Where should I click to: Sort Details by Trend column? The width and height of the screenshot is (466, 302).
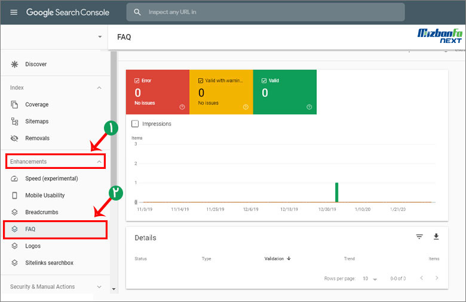[349, 258]
